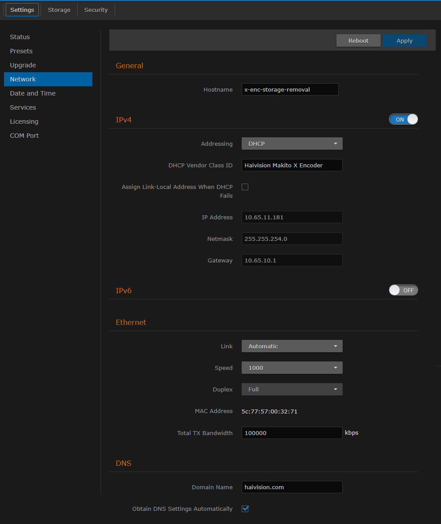Image resolution: width=441 pixels, height=524 pixels.
Task: Open the Ethernet Link dropdown
Action: pos(292,346)
